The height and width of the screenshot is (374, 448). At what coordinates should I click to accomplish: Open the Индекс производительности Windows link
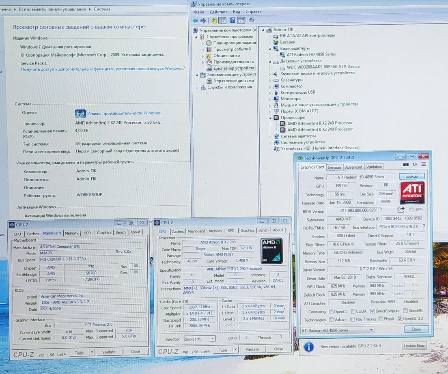[124, 113]
